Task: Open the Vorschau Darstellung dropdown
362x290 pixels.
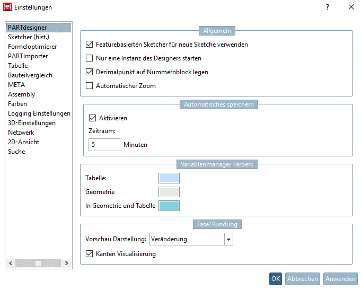Action: click(228, 240)
